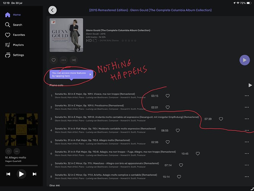Open options for track 7 Maestoso
The width and height of the screenshot is (254, 191).
(247, 165)
